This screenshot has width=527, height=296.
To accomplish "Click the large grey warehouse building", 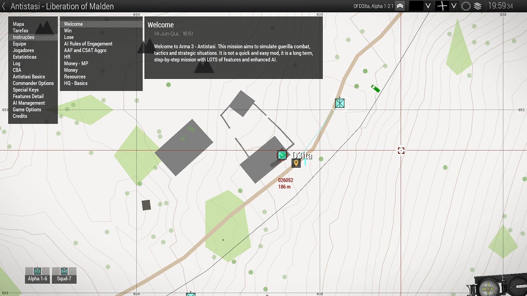I will pyautogui.click(x=184, y=147).
